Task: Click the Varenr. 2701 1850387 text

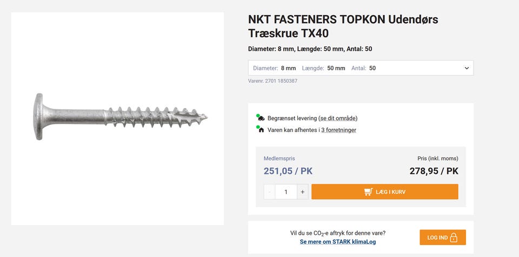Action: coord(272,81)
